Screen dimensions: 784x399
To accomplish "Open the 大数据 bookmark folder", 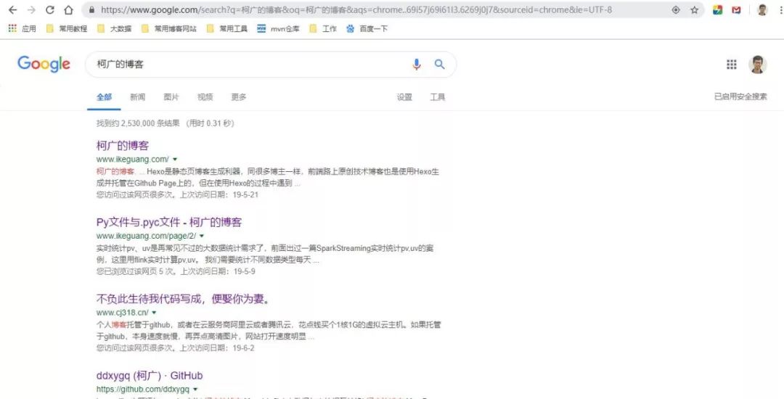I will click(x=115, y=28).
